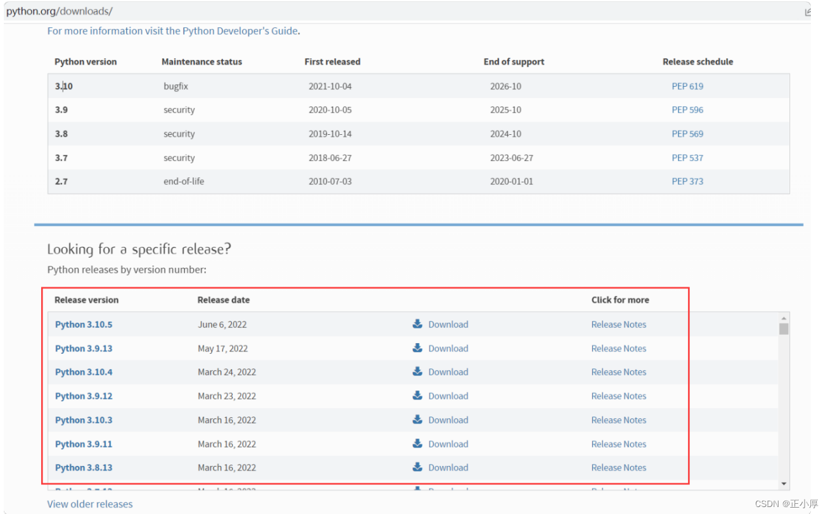Open Download link for Python 3.9.13
Viewport: 828px width, 514px height.
(x=448, y=348)
